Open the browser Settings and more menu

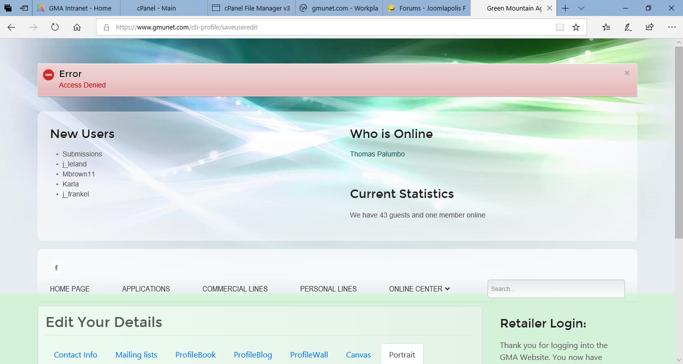coord(671,27)
